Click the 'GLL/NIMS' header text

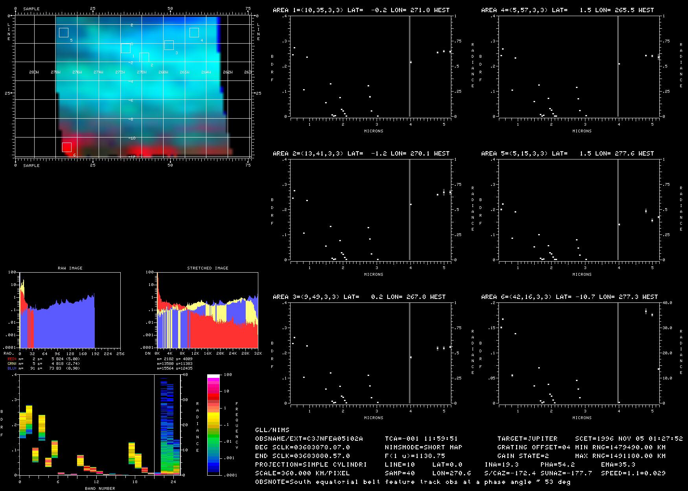click(x=272, y=430)
